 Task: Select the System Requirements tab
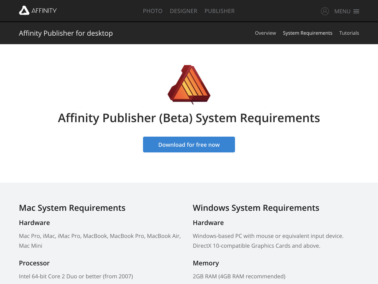[307, 33]
